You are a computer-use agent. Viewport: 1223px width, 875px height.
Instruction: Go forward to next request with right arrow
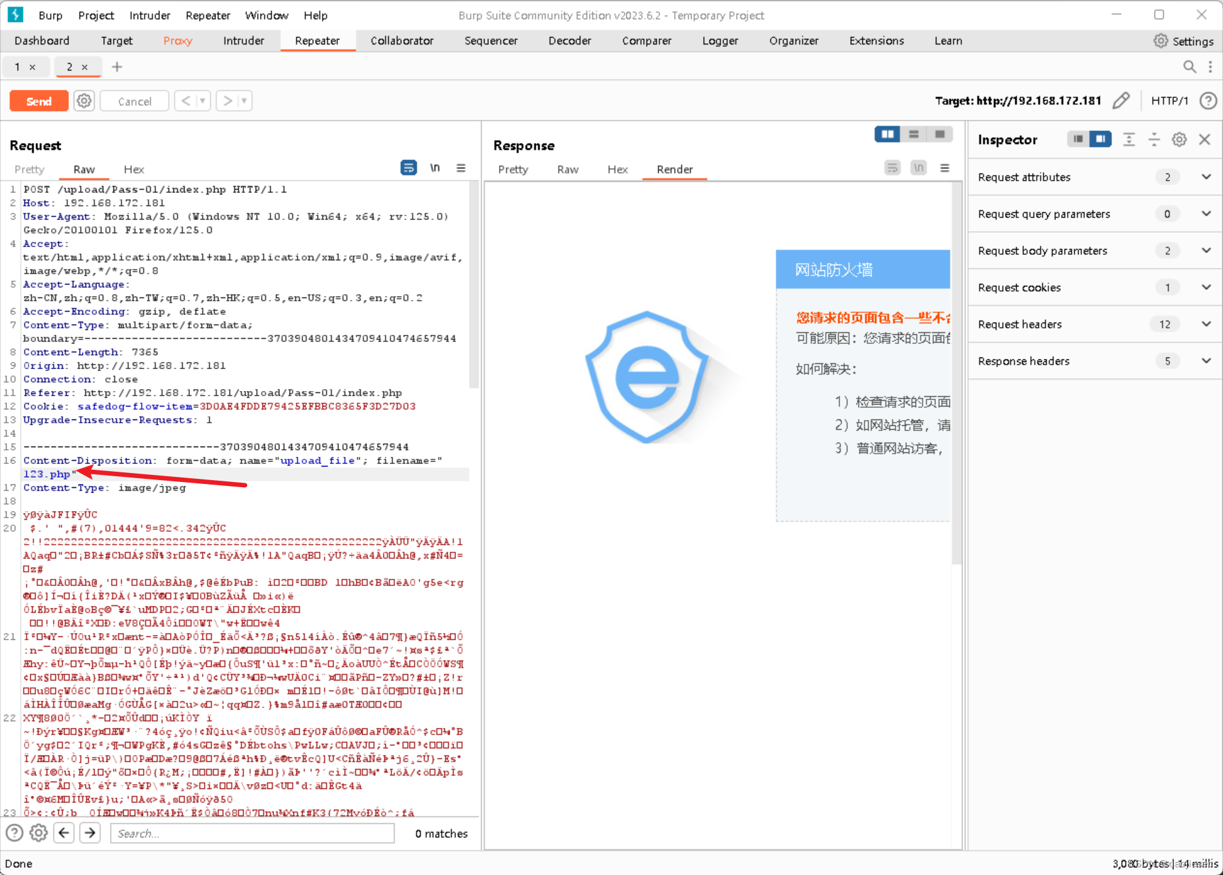pyautogui.click(x=227, y=101)
